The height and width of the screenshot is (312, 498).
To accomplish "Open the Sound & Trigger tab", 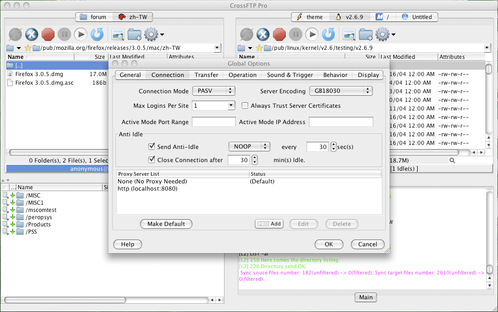I will (x=290, y=75).
